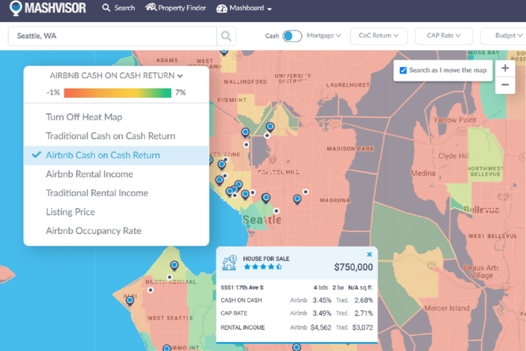This screenshot has height=351, width=526.
Task: Zoom out the map with minus button
Action: (x=505, y=85)
